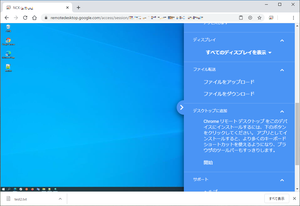Reload the remote desktop page
Screen dimensions: 300x206
[25, 18]
